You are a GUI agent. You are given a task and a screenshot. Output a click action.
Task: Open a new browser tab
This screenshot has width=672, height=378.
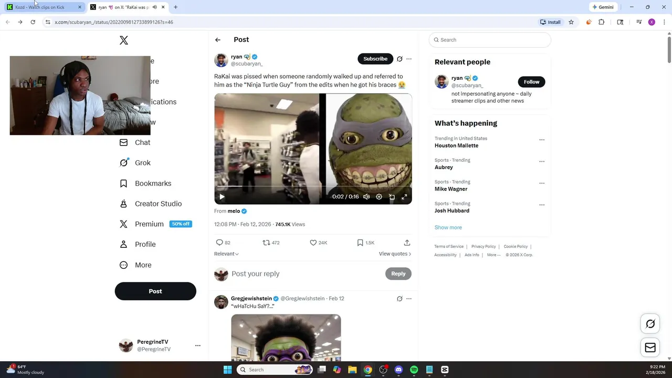pyautogui.click(x=175, y=7)
